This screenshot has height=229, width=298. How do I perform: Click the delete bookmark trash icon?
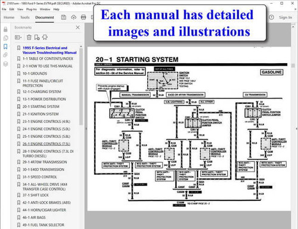pyautogui.click(x=29, y=37)
